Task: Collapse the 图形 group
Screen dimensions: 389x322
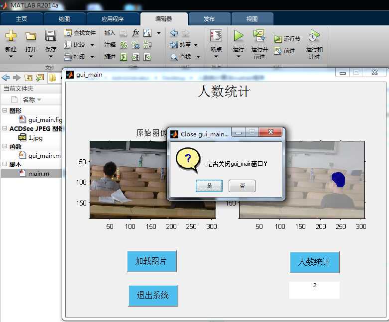Action: pos(4,110)
